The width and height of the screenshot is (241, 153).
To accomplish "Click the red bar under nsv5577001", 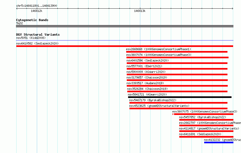I will 177,69.
